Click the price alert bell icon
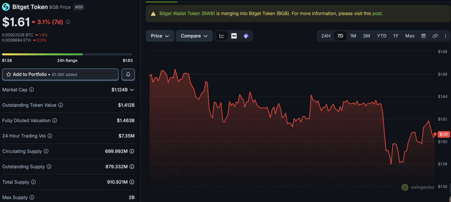Screen dimensions: 451x202 (128, 75)
